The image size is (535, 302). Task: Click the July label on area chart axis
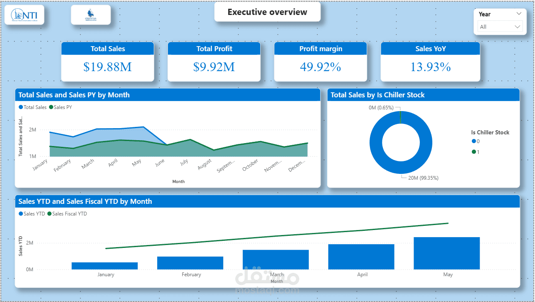[184, 163]
